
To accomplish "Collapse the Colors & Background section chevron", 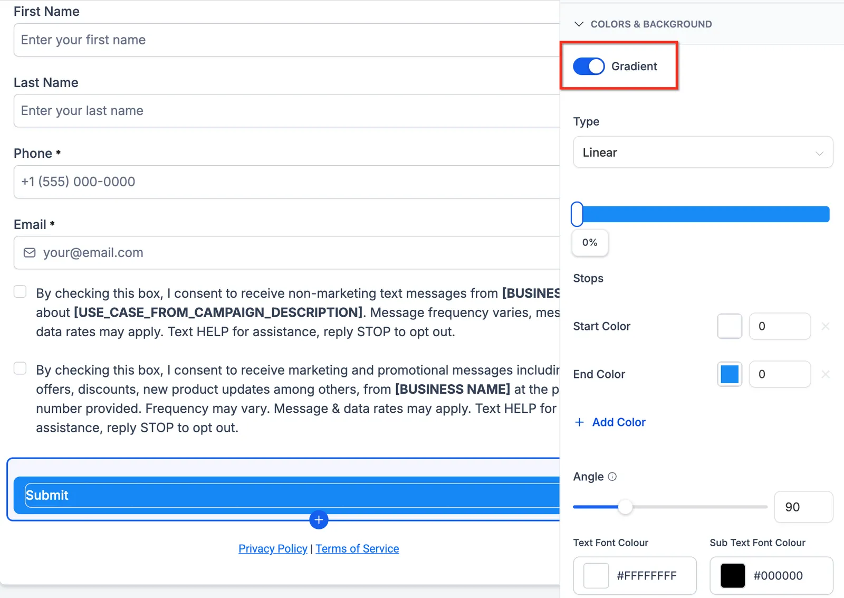I will tap(579, 24).
